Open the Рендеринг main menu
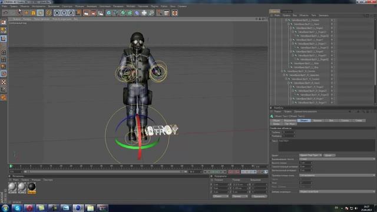 [118, 6]
